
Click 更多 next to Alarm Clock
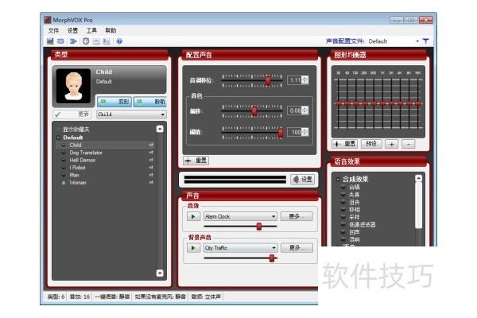pyautogui.click(x=297, y=216)
